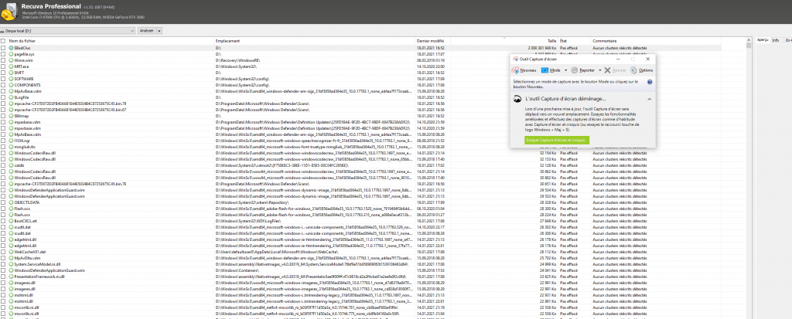Image resolution: width=792 pixels, height=319 pixels.
Task: Toggle the select-all checkbox in the header
Action: pyautogui.click(x=4, y=41)
